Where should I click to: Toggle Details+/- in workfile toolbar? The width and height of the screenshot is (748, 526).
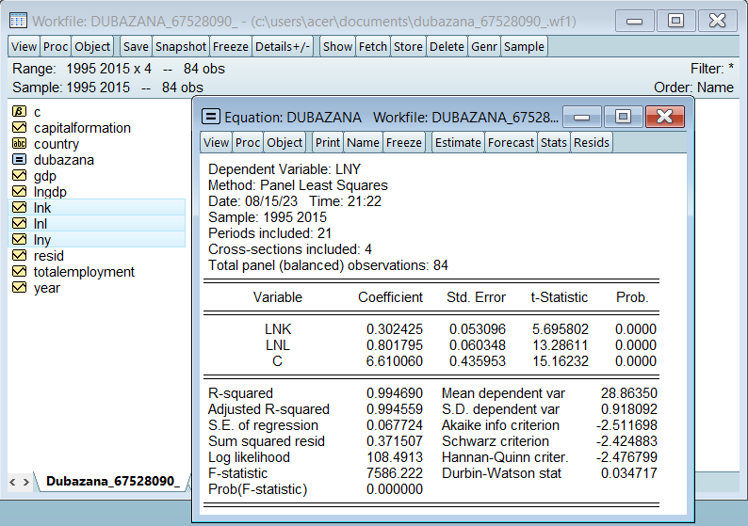[x=283, y=46]
